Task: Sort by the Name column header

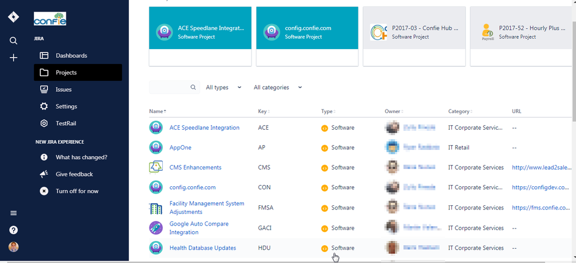Action: (x=158, y=111)
